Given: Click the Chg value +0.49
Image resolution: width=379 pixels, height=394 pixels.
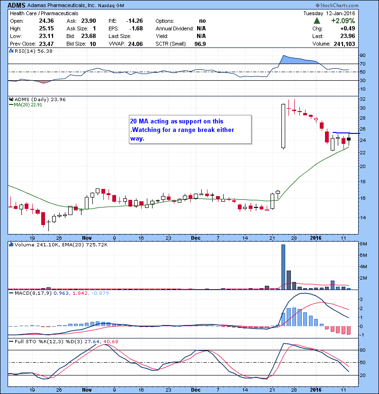Looking at the screenshot, I should coord(347,28).
